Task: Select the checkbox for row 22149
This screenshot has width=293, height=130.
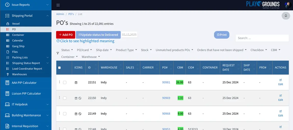Action: point(65,114)
